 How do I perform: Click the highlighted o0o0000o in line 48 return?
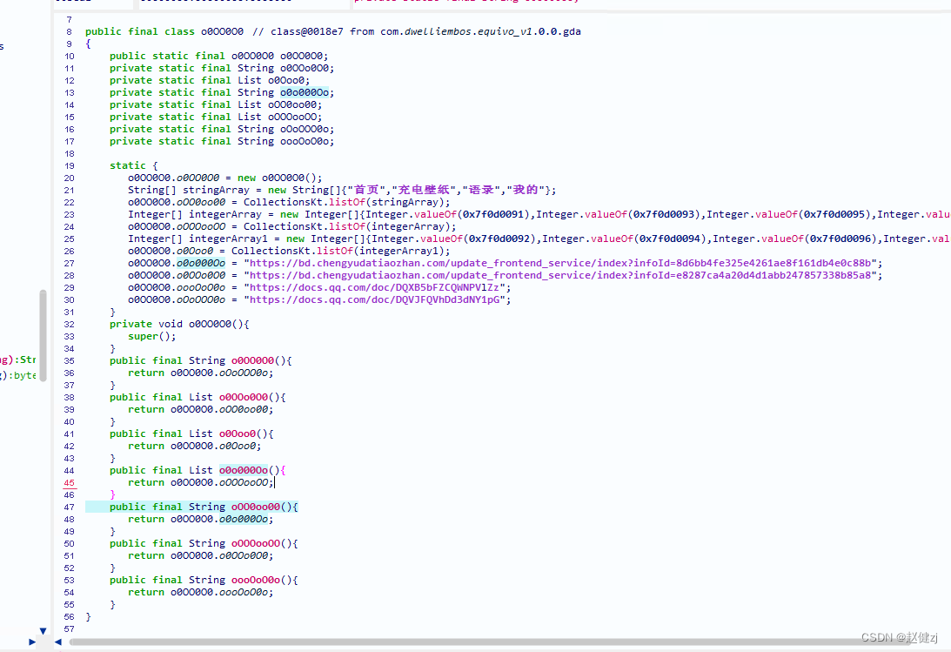(x=244, y=519)
